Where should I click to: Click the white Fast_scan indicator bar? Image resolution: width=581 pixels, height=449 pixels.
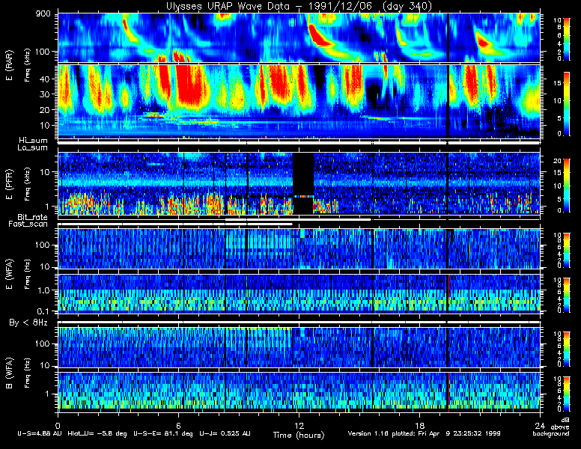pyautogui.click(x=175, y=224)
